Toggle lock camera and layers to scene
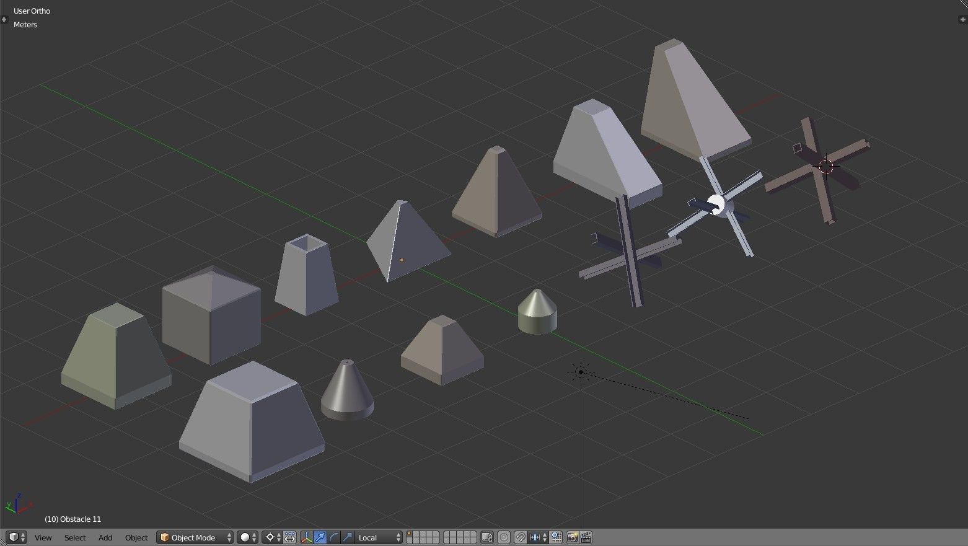The image size is (968, 546). coord(487,537)
